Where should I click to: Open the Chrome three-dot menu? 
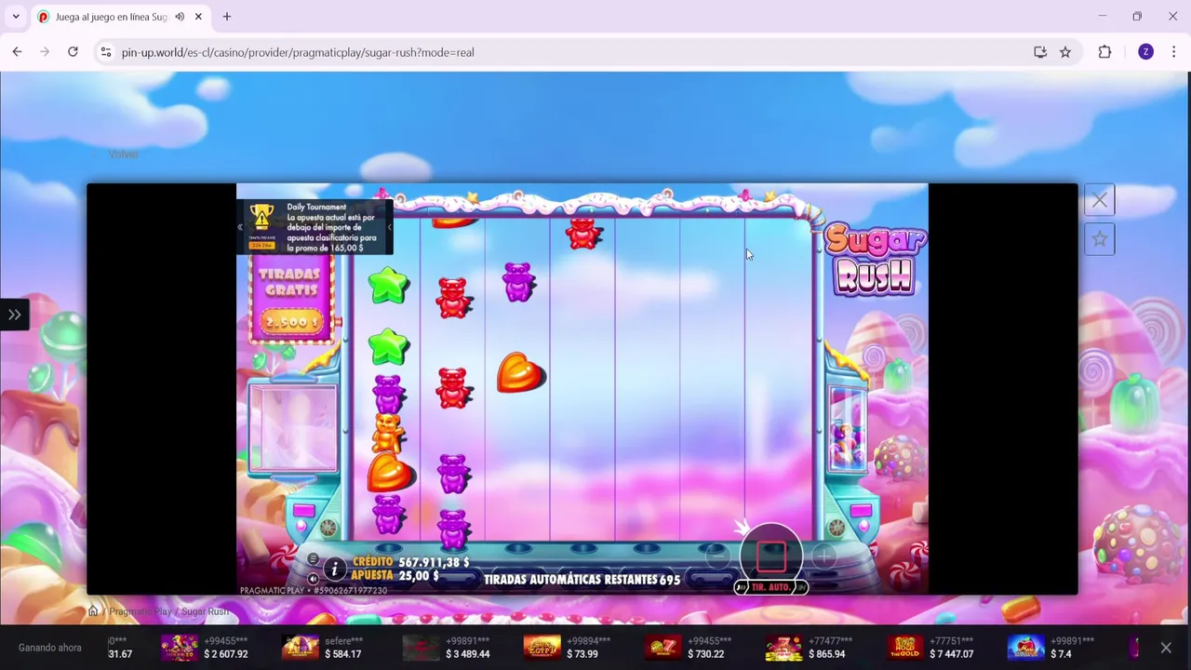pyautogui.click(x=1173, y=52)
